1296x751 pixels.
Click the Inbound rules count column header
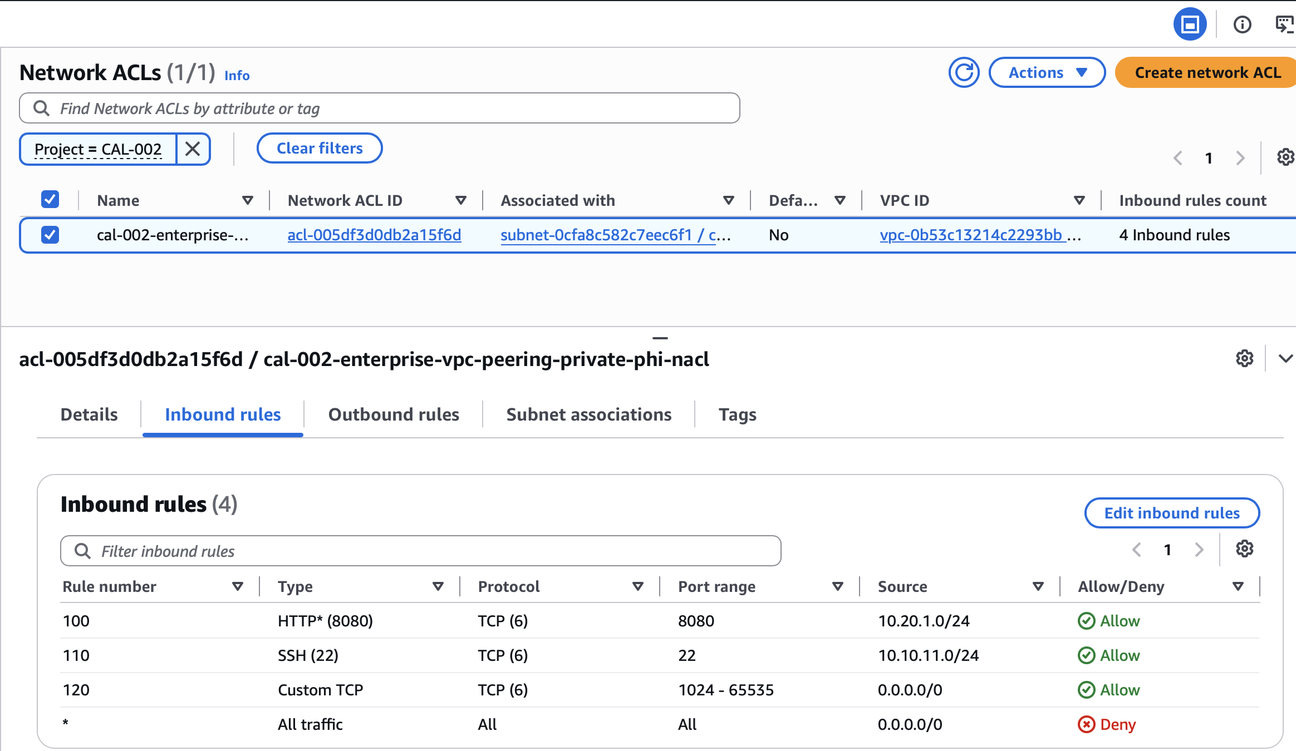pos(1192,200)
